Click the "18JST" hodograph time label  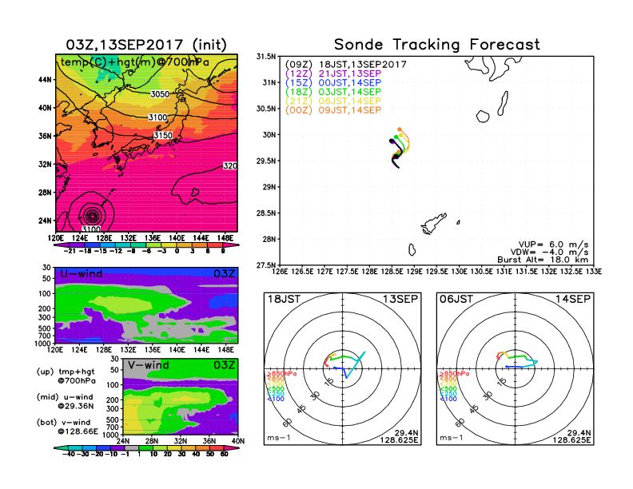tap(284, 299)
